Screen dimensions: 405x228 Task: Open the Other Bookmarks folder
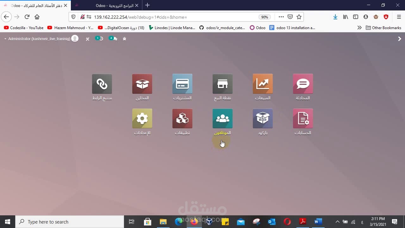click(383, 28)
